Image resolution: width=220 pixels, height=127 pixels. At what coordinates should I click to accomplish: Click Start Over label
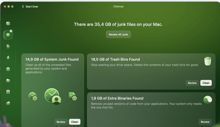[x=32, y=7]
